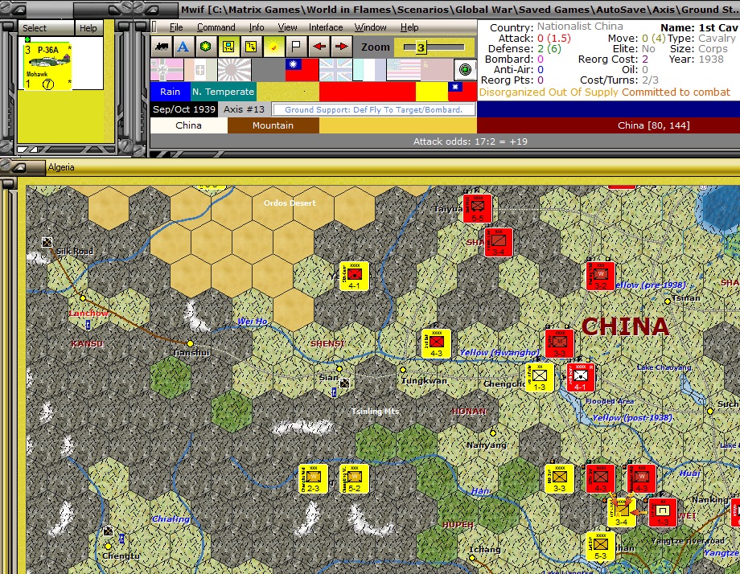Click the Tianshui city dot
Screen dimensions: 740x574
(x=190, y=343)
